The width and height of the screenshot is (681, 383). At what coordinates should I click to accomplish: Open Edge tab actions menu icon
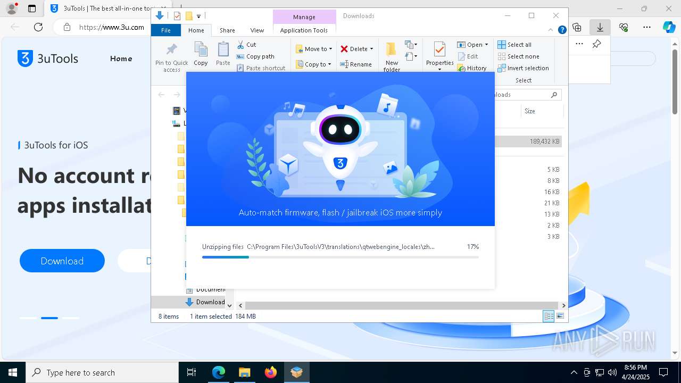tap(32, 9)
